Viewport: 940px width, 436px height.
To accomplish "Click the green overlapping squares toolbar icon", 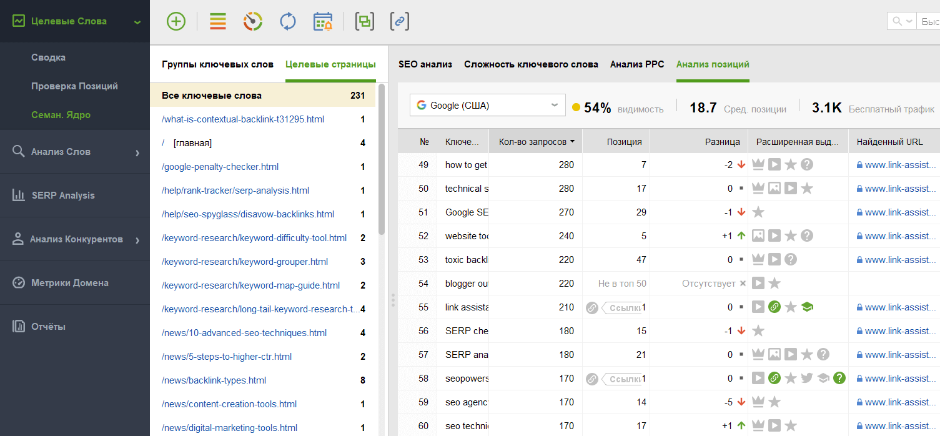I will coord(365,21).
